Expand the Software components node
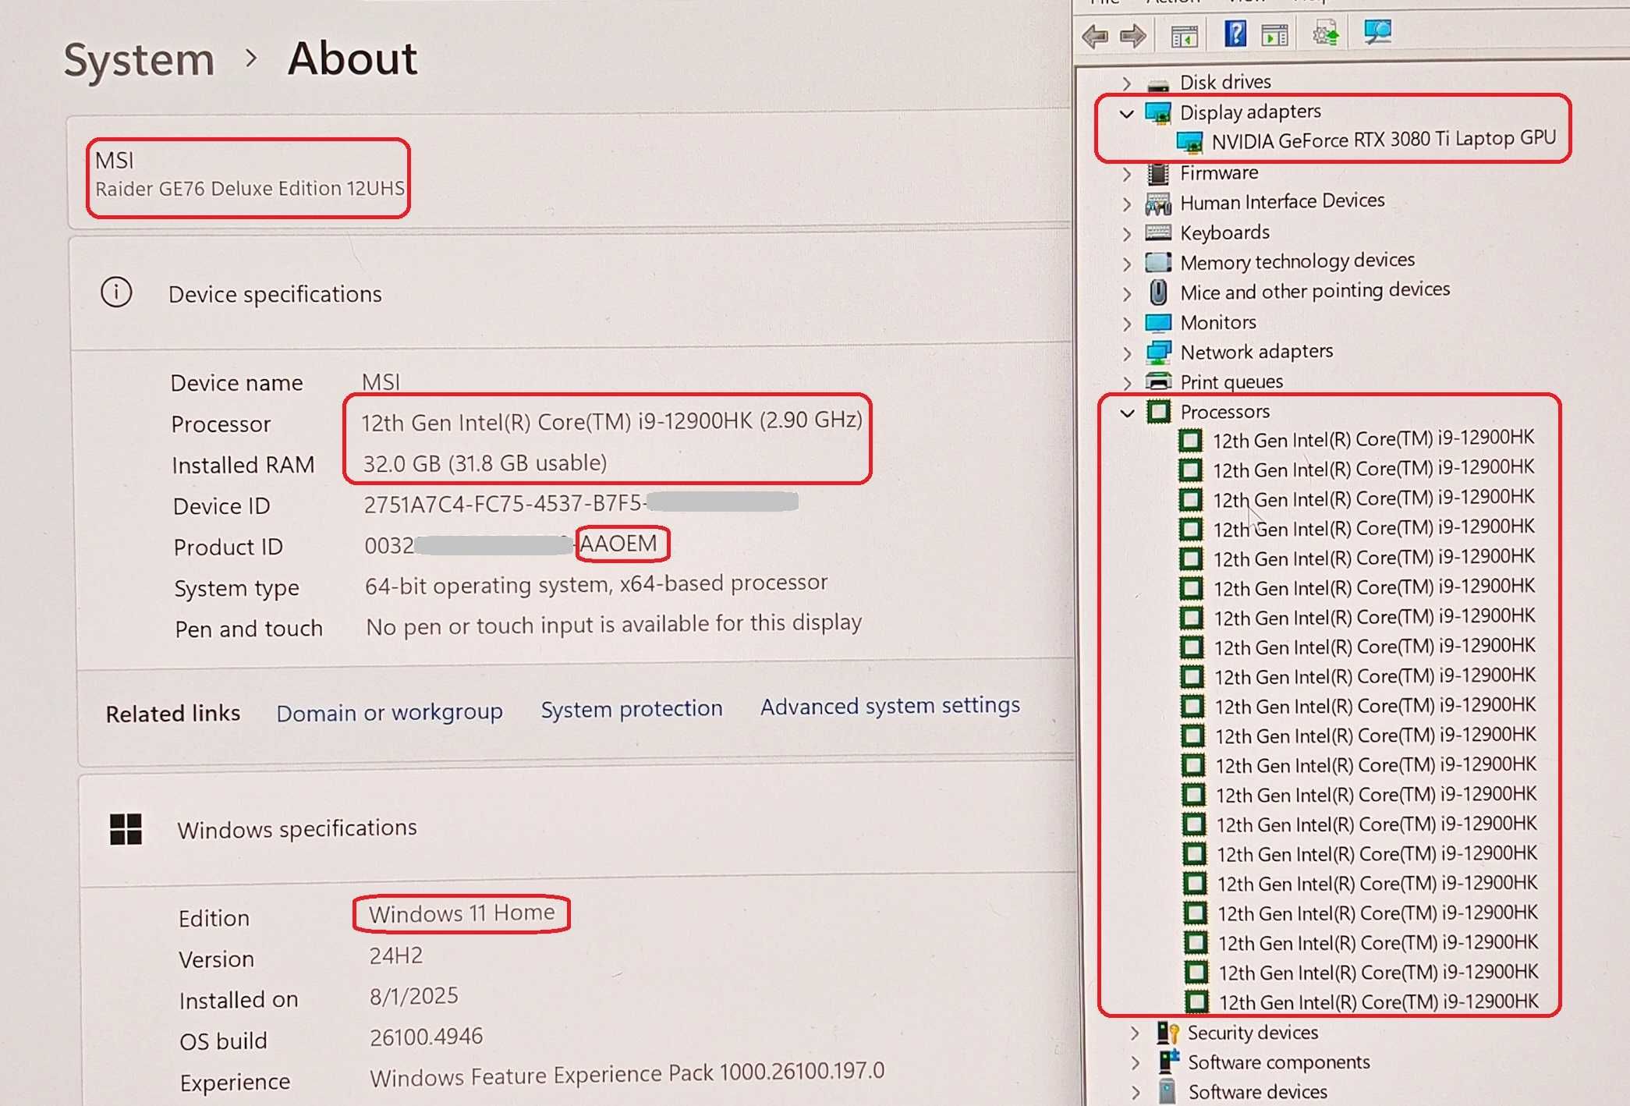Screen dimensions: 1630x1106 [x=1136, y=1063]
